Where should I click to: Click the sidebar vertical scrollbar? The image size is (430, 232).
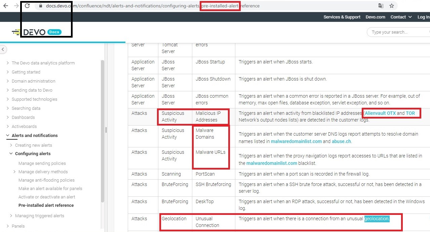[103, 131]
